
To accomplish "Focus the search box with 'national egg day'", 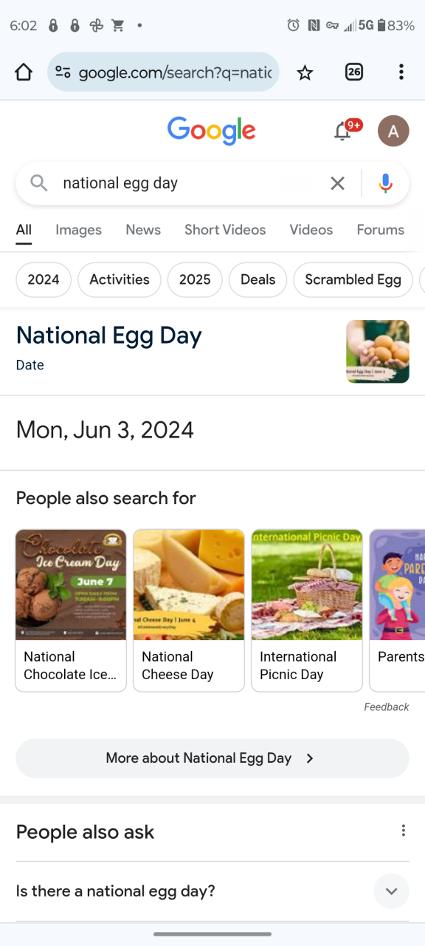I will [x=188, y=183].
